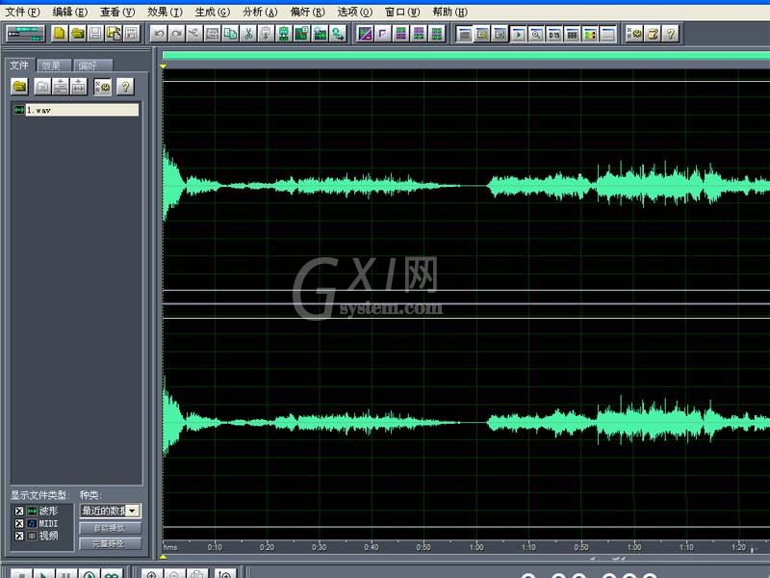Screen dimensions: 770x578
Task: Click 0:20 on the time ruler
Action: click(x=268, y=547)
